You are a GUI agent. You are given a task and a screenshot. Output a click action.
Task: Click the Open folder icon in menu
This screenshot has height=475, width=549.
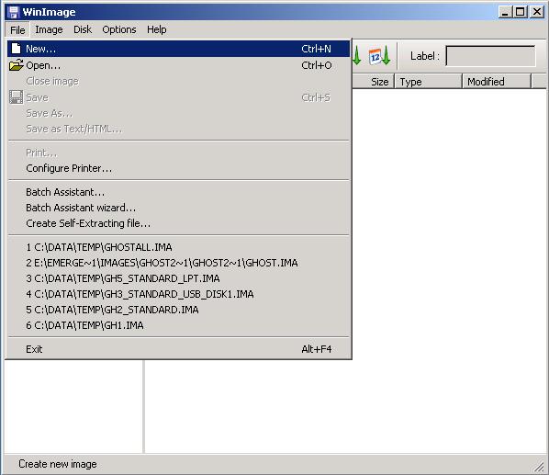pos(17,65)
